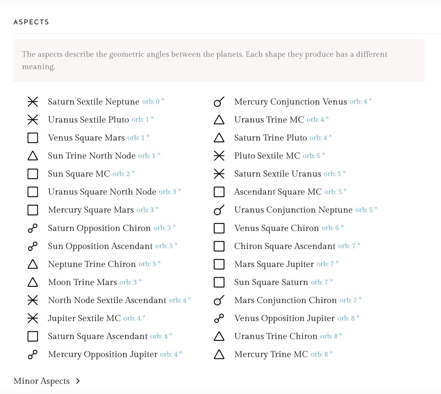Click the sextile icon beside Pluto Sextile MC

pos(219,156)
